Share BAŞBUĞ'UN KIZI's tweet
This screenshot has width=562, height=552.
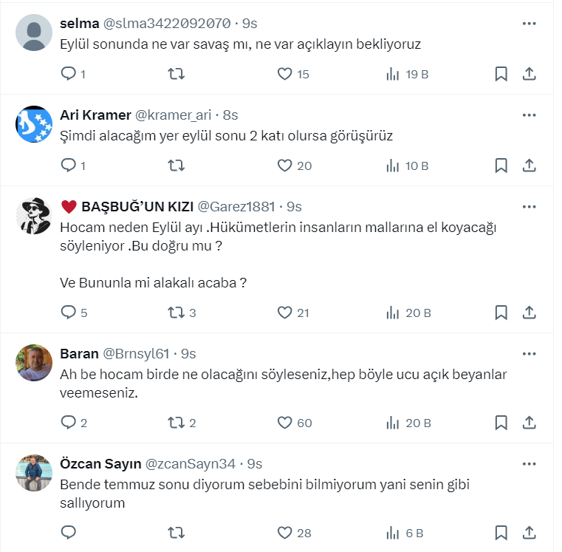pos(529,313)
